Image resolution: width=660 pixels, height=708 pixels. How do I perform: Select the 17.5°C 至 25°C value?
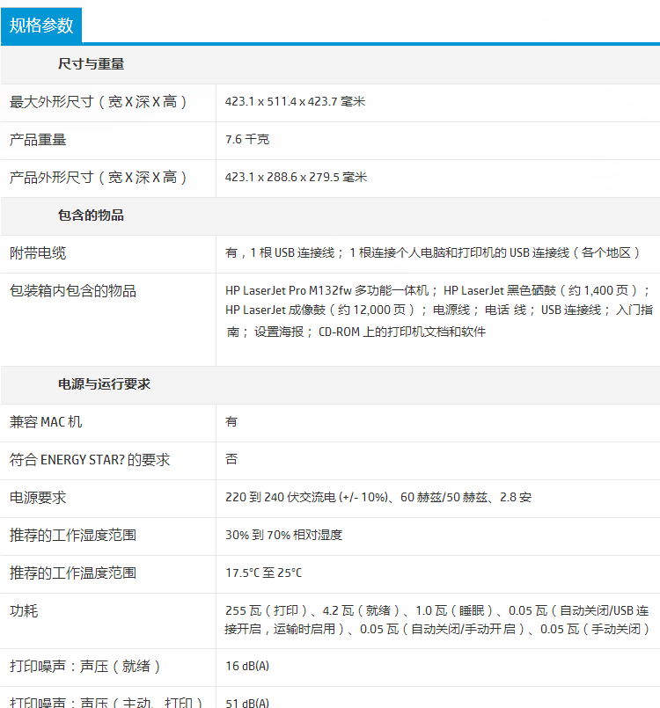click(x=263, y=573)
